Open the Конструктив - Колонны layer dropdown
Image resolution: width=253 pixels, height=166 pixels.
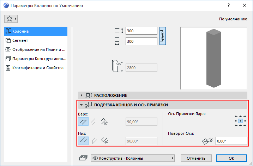coord(133,158)
